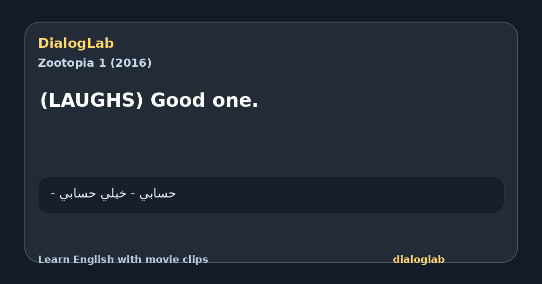Select the word (LAUGHS) in the subtitle
Viewport: 542px width, 284px height.
[x=92, y=101]
